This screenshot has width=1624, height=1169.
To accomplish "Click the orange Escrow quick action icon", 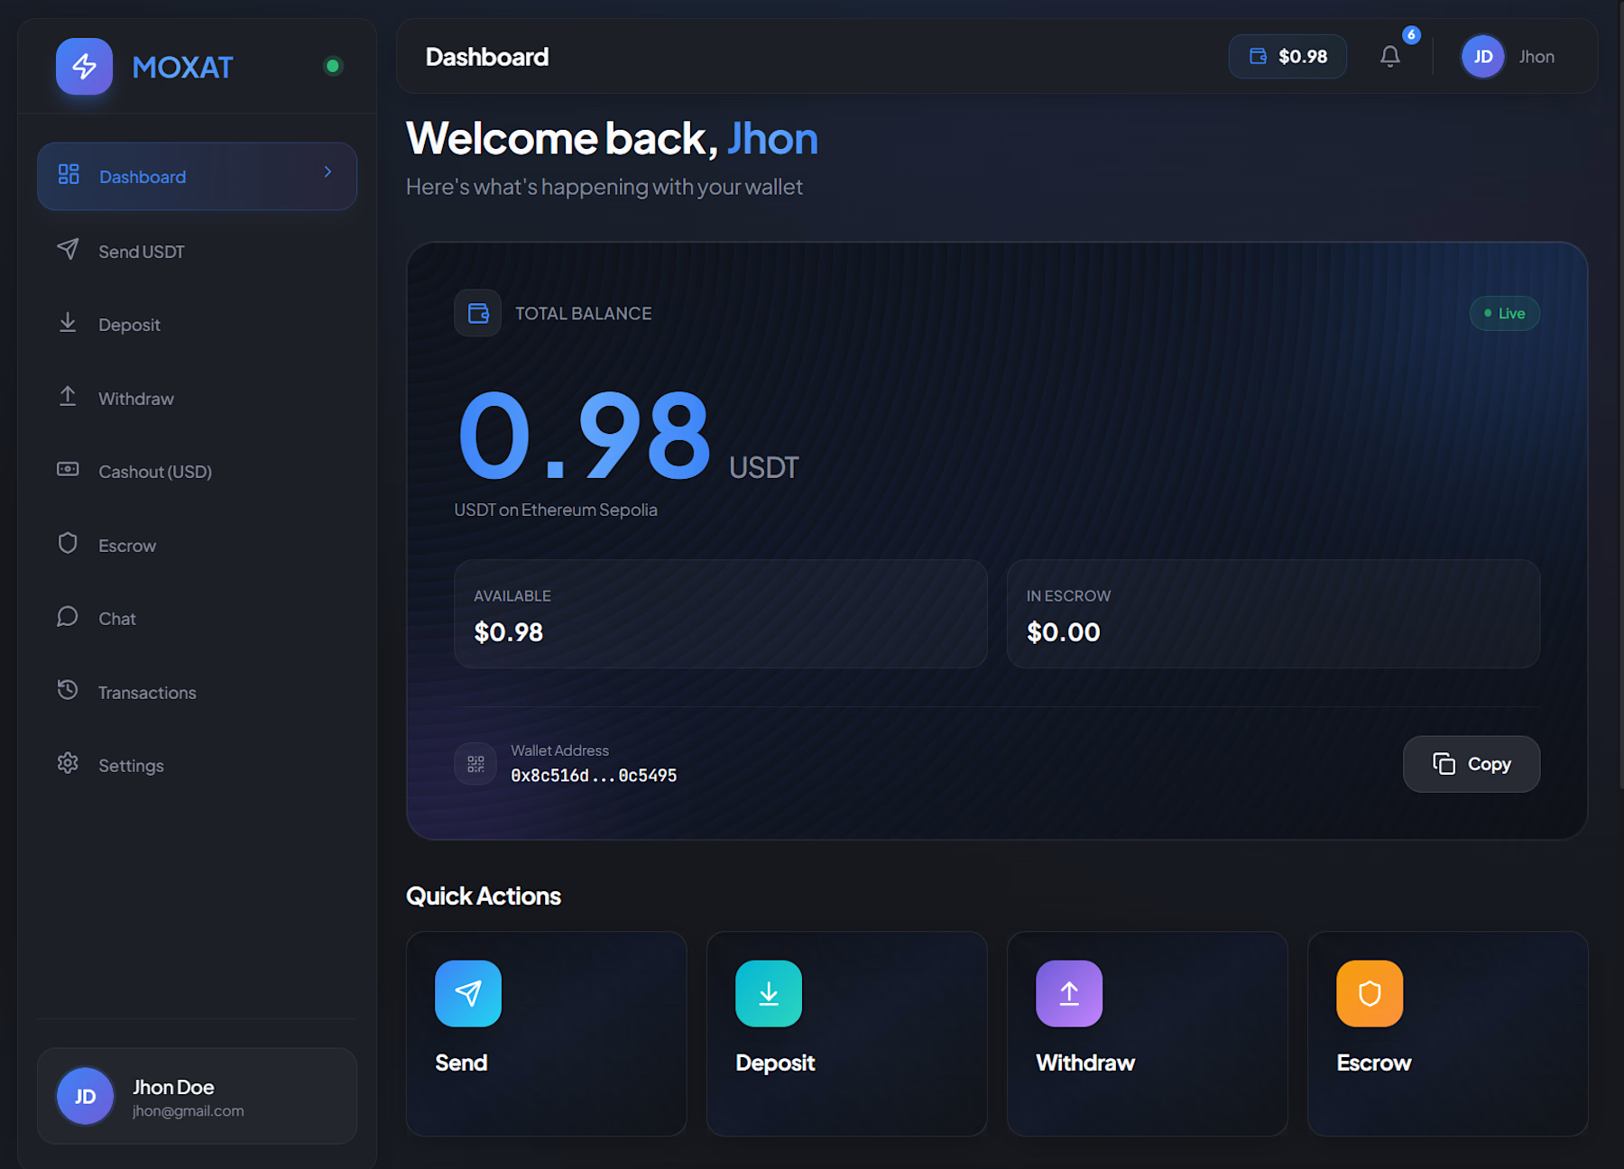I will point(1370,993).
